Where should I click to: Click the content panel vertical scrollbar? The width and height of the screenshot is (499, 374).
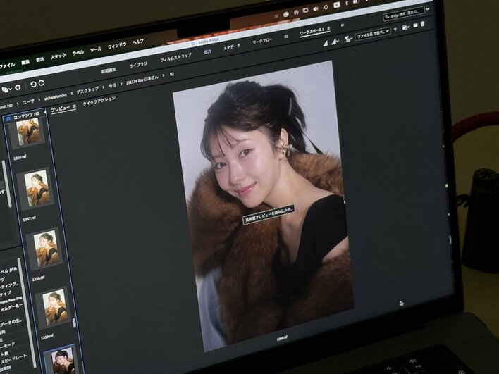point(73,322)
